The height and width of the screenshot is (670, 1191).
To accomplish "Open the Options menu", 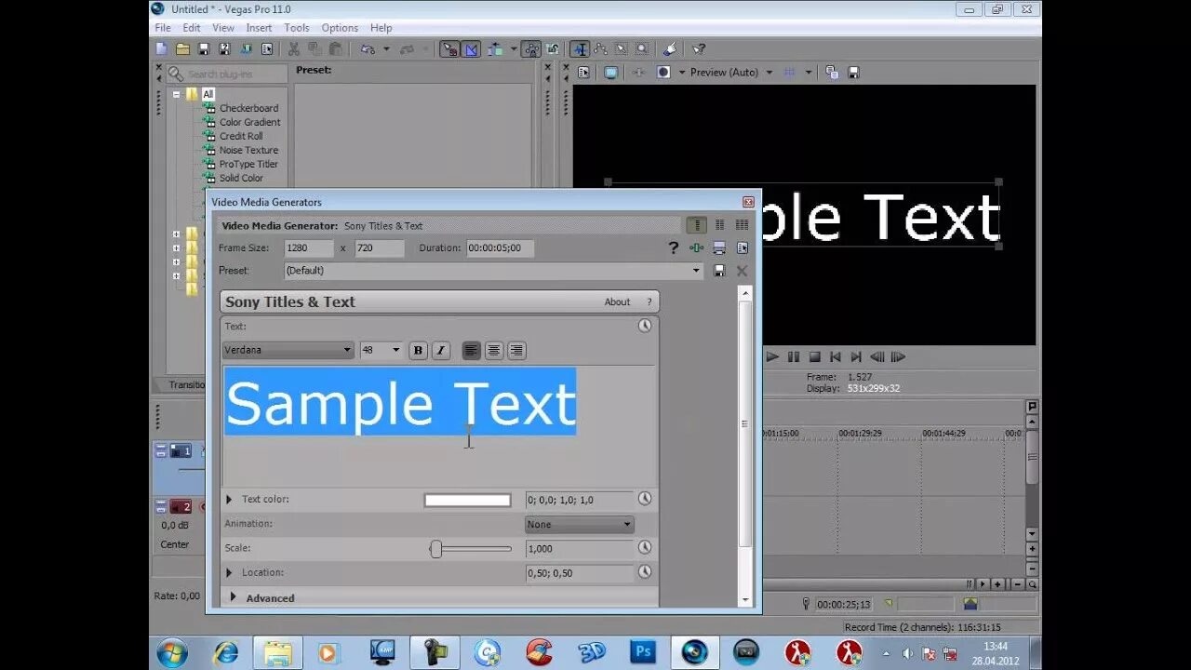I will tap(340, 27).
